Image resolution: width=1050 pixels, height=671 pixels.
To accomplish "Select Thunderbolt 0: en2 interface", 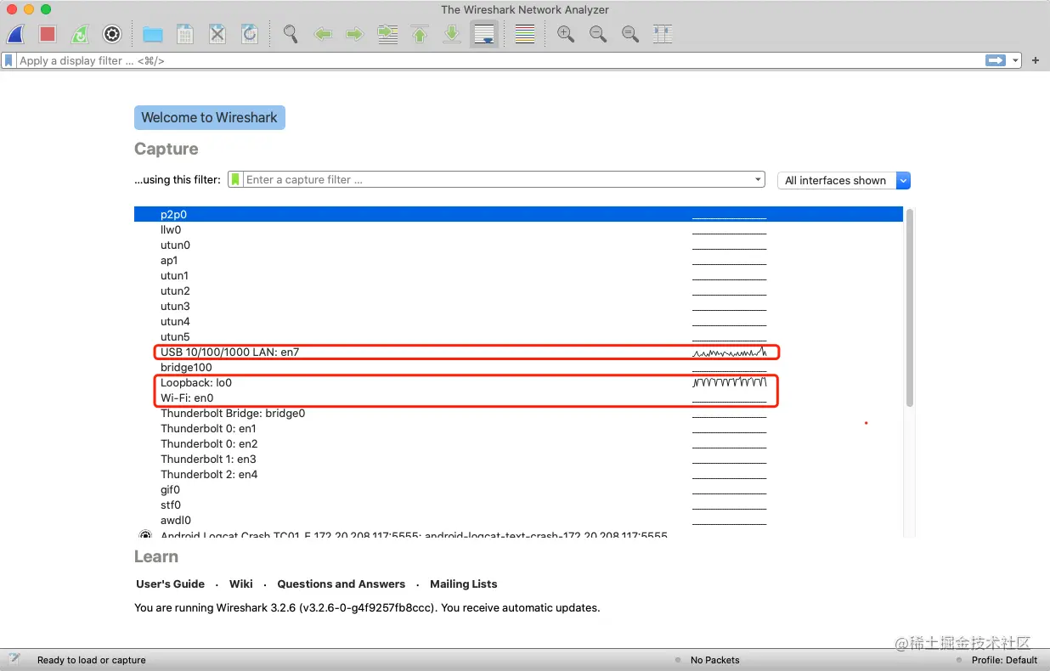I will coord(518,443).
